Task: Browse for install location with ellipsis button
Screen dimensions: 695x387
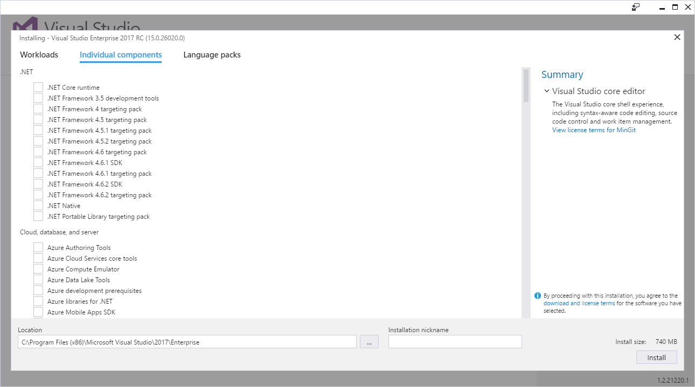Action: coord(369,342)
